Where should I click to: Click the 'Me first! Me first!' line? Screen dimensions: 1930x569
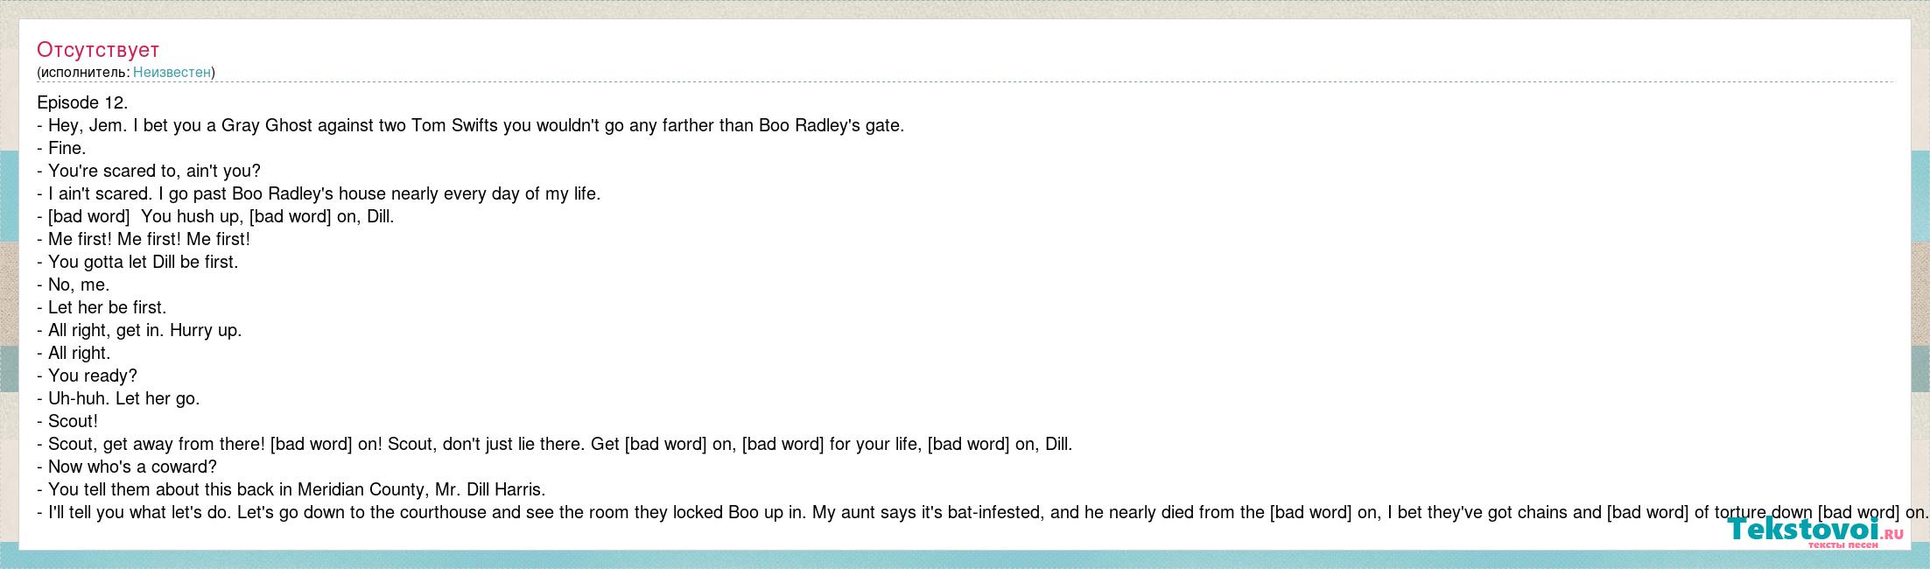click(144, 239)
